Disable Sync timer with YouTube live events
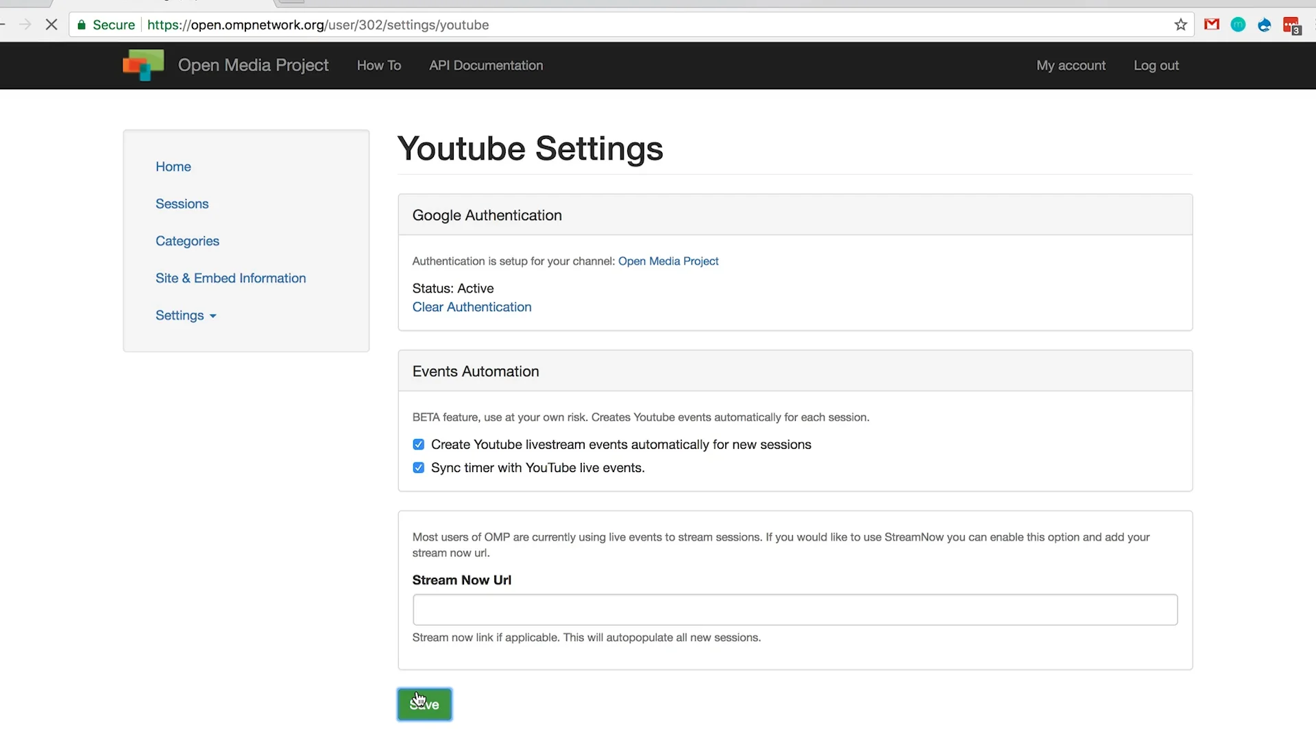1316x740 pixels. pyautogui.click(x=419, y=468)
